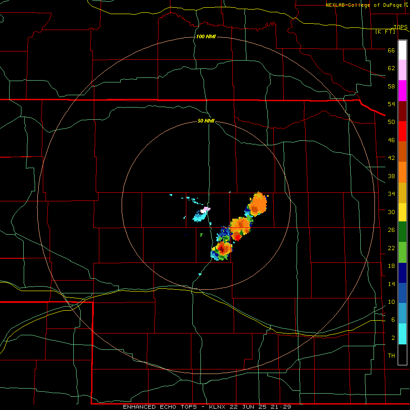Click the white swatch in the tops legend
The height and width of the screenshot is (410, 410).
402,50
